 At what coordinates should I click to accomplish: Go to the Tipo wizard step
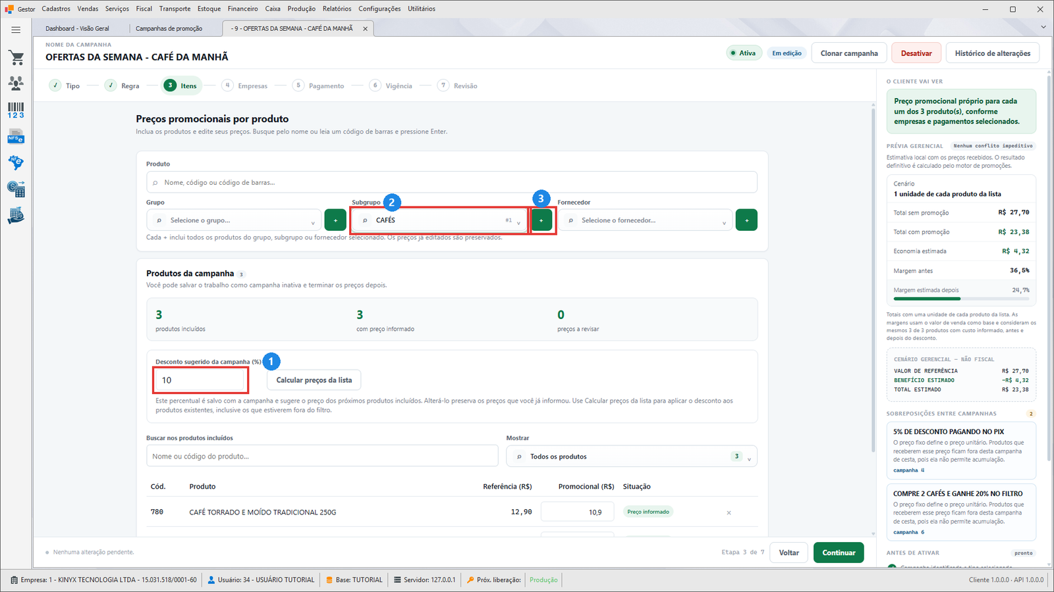[65, 86]
